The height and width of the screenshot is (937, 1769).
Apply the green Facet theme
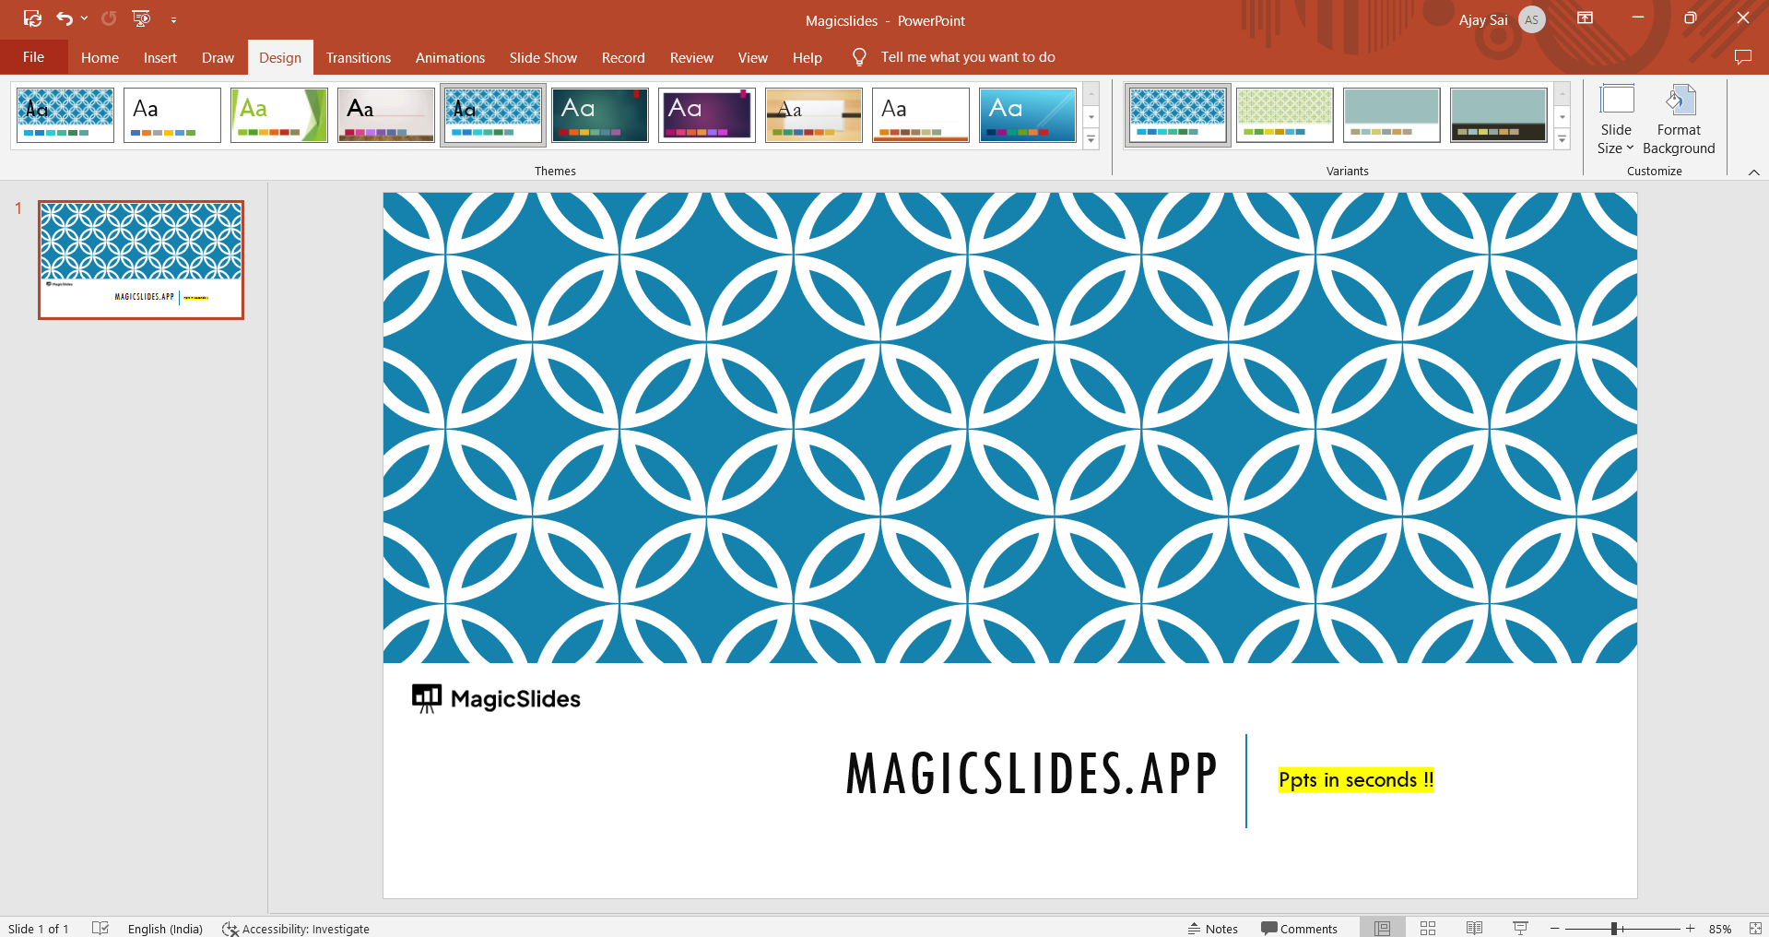pyautogui.click(x=279, y=115)
